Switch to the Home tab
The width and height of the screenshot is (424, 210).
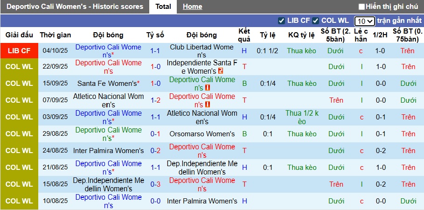(x=192, y=7)
